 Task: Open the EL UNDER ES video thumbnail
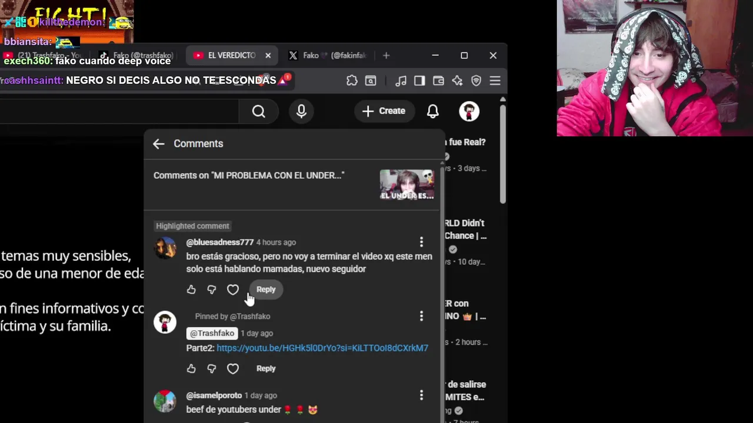click(407, 185)
